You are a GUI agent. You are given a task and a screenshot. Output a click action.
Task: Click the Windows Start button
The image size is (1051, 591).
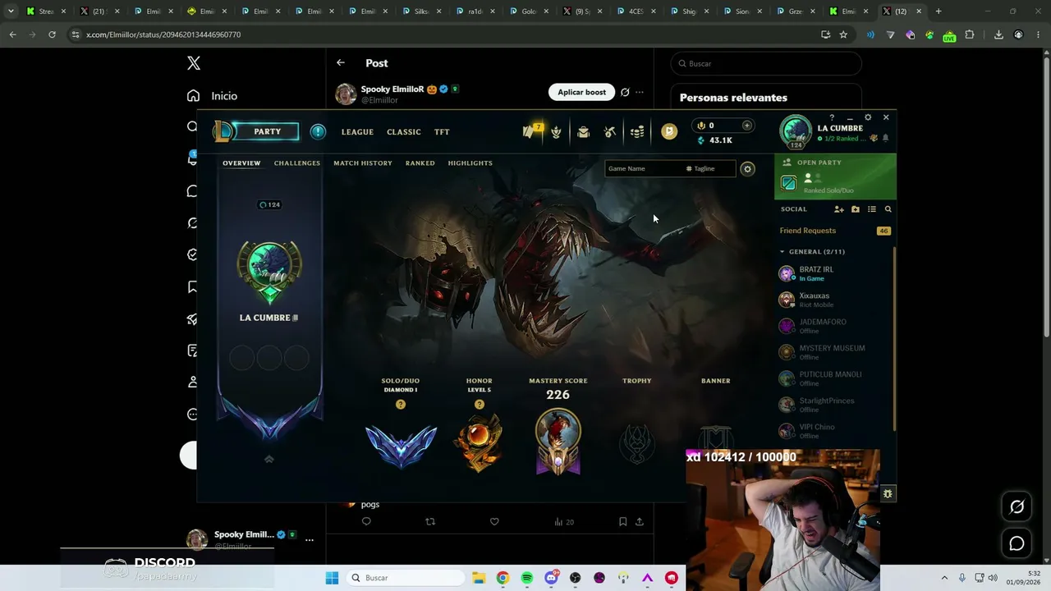coord(332,578)
